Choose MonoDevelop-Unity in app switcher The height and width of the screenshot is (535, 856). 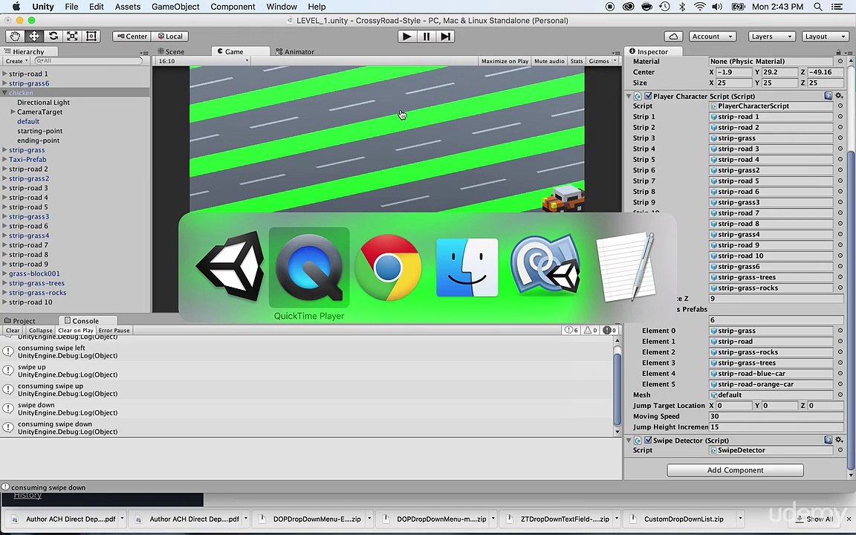tap(546, 267)
